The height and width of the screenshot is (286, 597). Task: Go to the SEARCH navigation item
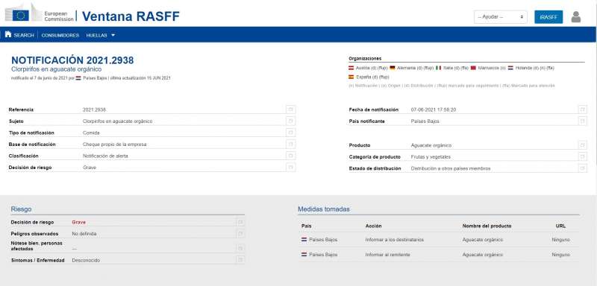24,35
